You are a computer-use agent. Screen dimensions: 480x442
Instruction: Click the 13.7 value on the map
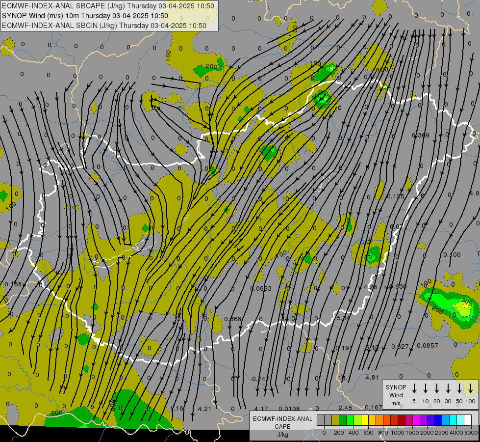pos(344,378)
